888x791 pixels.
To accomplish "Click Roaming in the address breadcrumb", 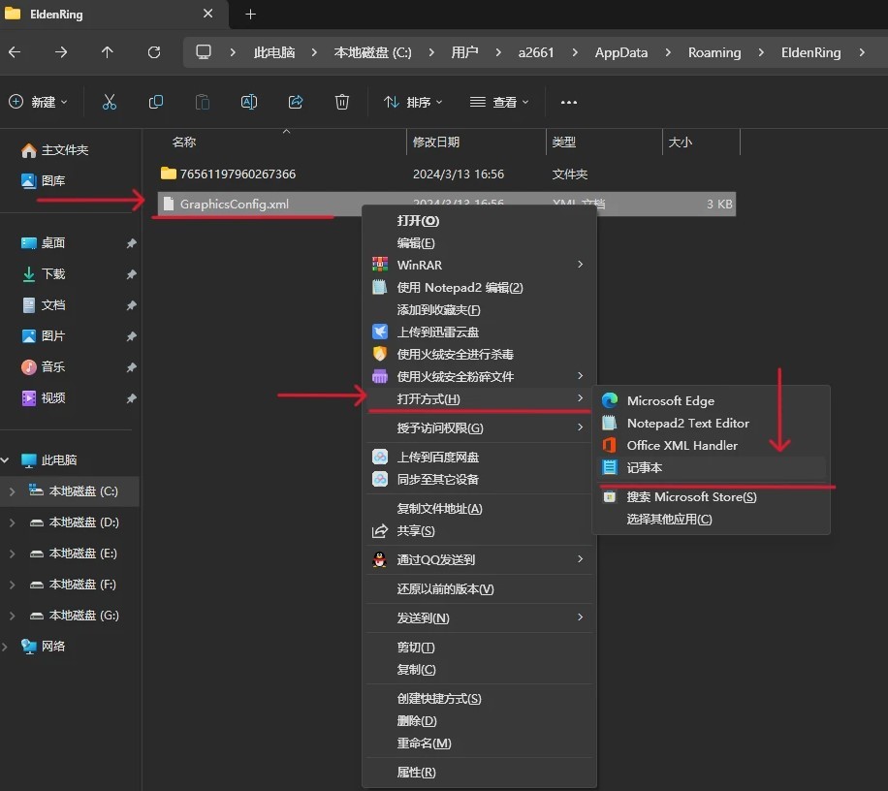I will (x=714, y=52).
